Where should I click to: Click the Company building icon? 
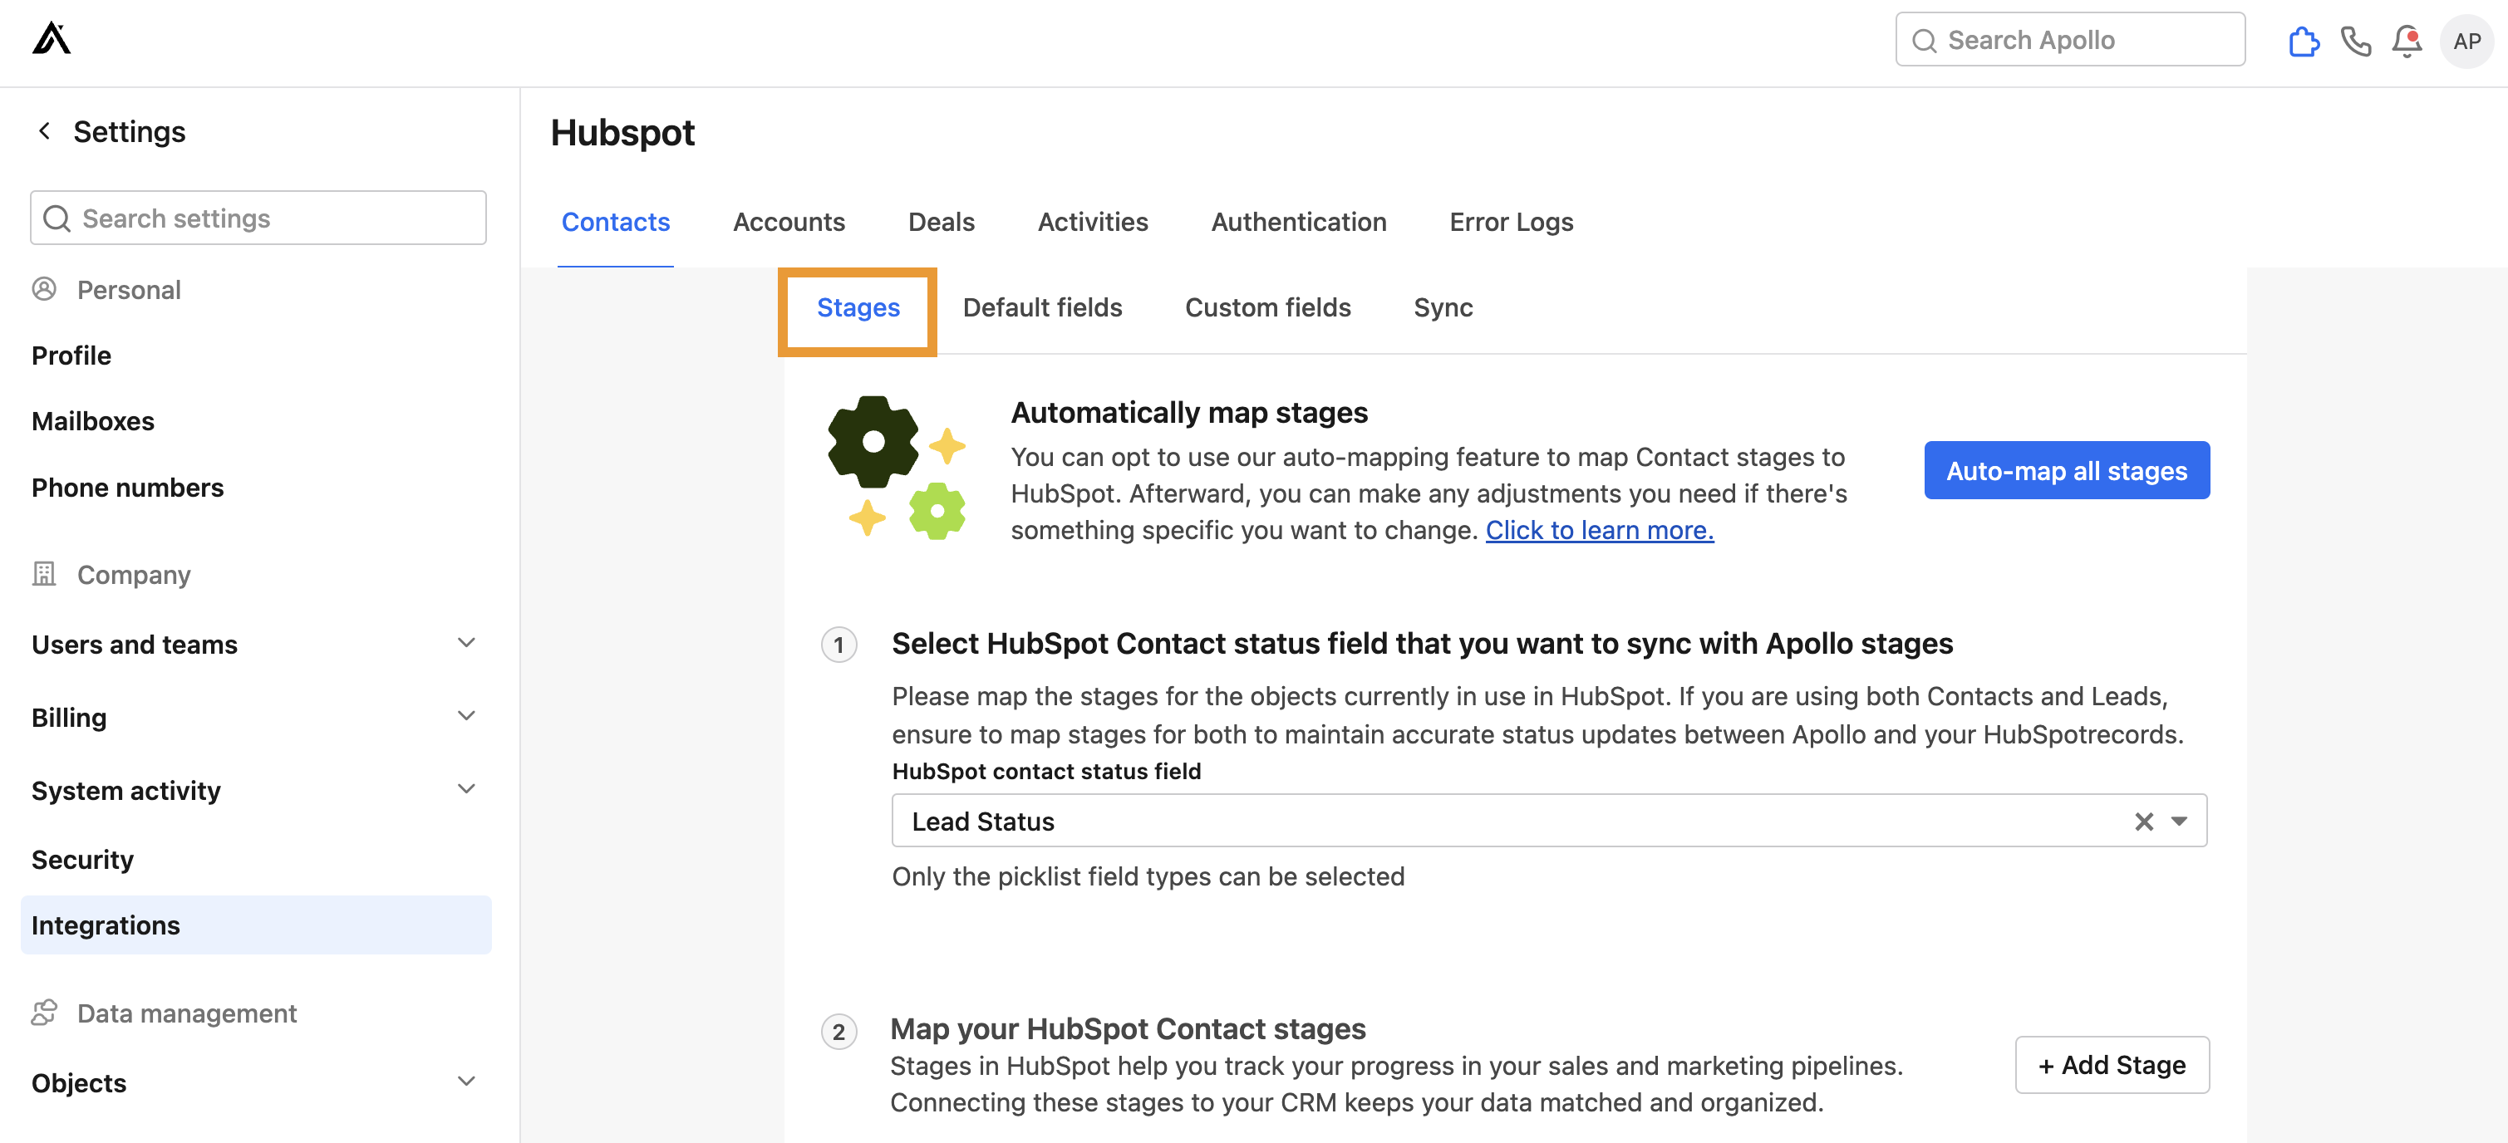tap(43, 573)
